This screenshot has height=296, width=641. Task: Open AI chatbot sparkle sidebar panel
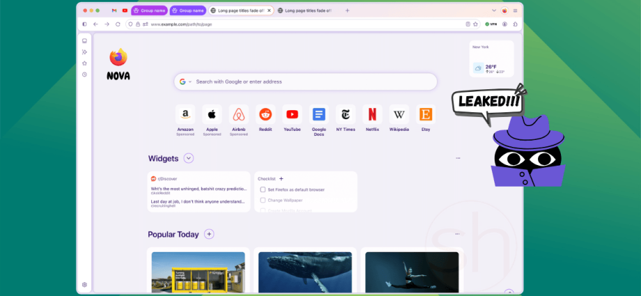pyautogui.click(x=84, y=52)
